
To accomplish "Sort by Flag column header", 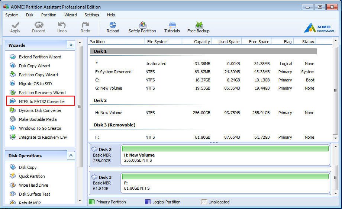I will (283, 41).
